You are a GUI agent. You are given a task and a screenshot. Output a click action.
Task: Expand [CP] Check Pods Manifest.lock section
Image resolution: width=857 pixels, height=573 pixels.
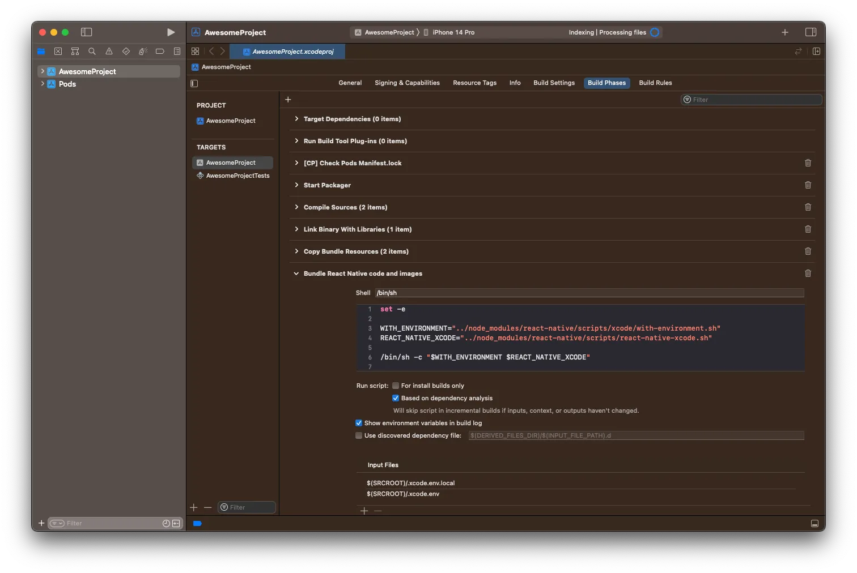pos(296,163)
